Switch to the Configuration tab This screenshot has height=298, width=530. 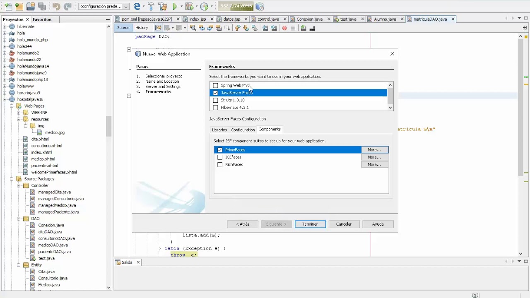tap(243, 130)
